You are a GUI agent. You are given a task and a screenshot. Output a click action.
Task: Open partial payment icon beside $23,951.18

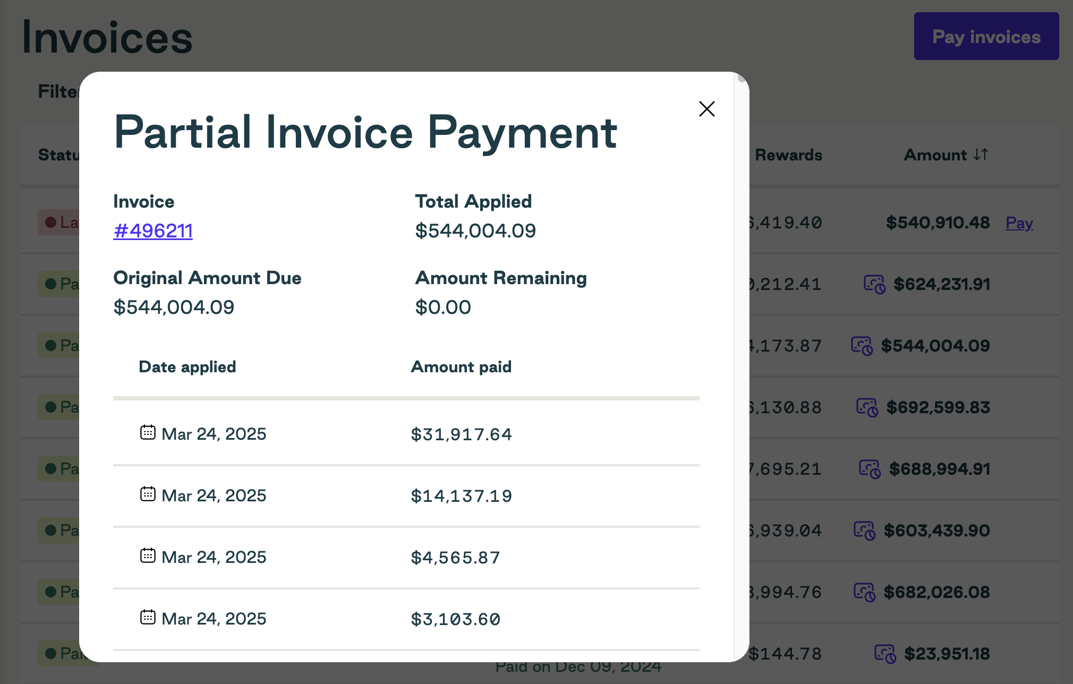(885, 654)
